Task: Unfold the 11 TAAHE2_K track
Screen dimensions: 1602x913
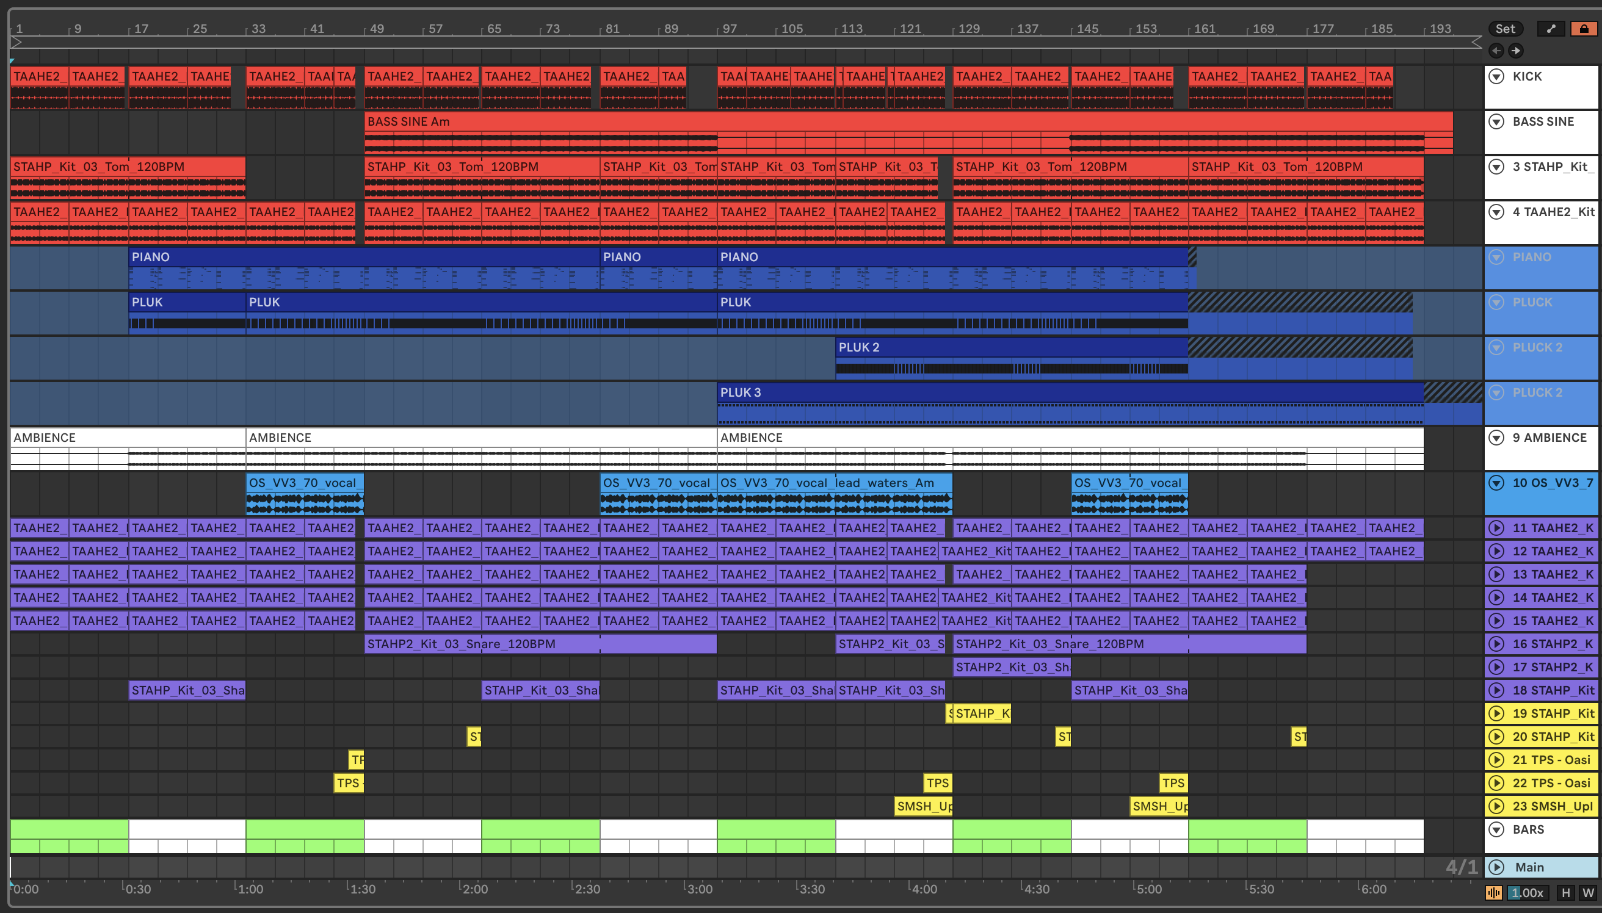Action: point(1496,528)
